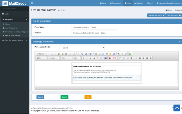Open the Personalize Code dropdown
Image resolution: width=182 pixels, height=114 pixels.
[x=82, y=48]
